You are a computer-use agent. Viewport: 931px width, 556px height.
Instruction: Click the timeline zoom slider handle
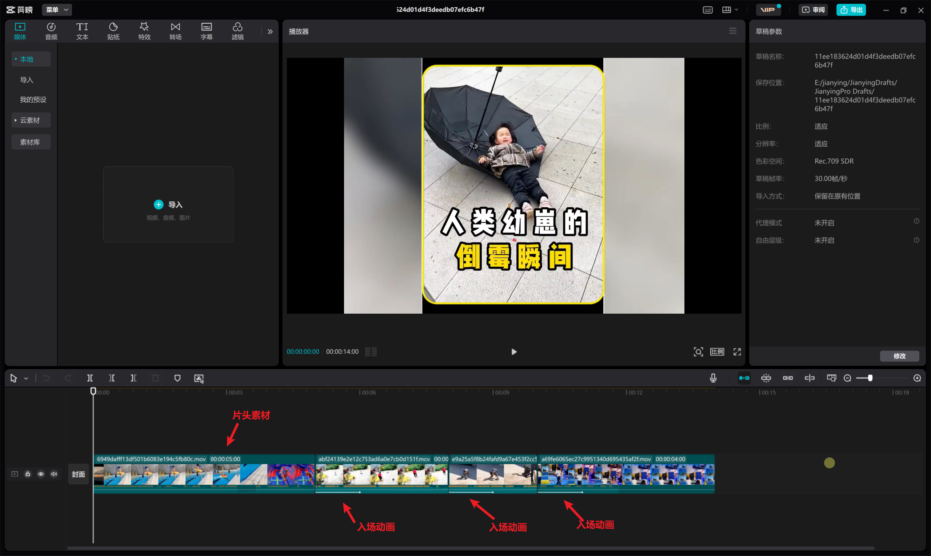870,378
